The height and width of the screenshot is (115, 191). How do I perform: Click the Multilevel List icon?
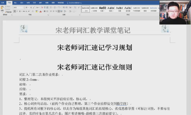59,7
